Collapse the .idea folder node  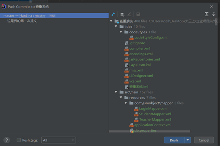coord(116,26)
